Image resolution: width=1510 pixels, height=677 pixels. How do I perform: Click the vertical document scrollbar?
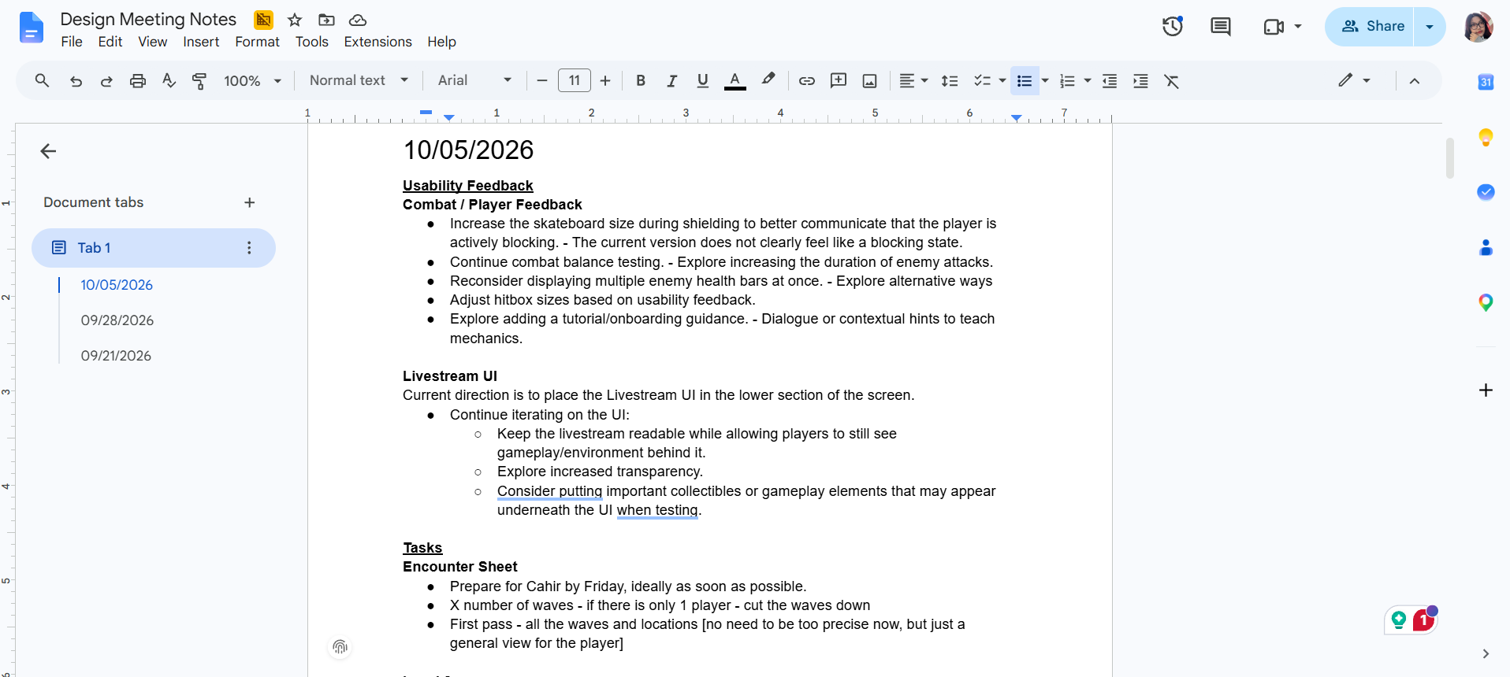point(1449,158)
